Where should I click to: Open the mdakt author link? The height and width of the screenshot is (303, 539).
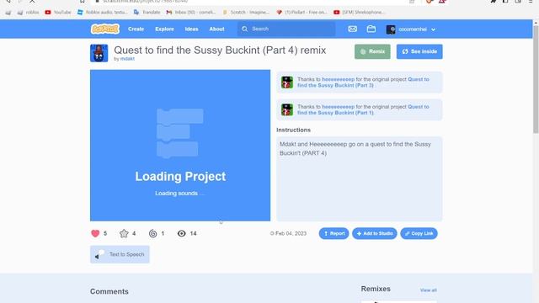(127, 59)
